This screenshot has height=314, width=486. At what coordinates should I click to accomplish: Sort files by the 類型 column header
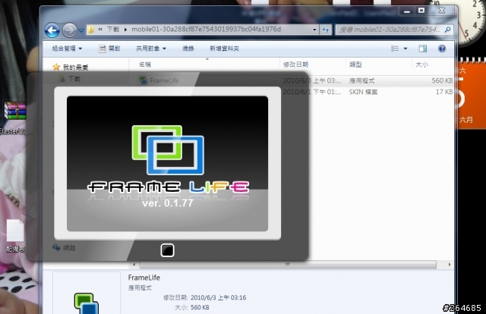pos(355,64)
